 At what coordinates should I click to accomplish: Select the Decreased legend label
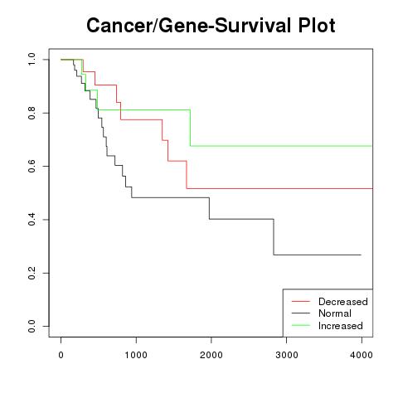(343, 302)
